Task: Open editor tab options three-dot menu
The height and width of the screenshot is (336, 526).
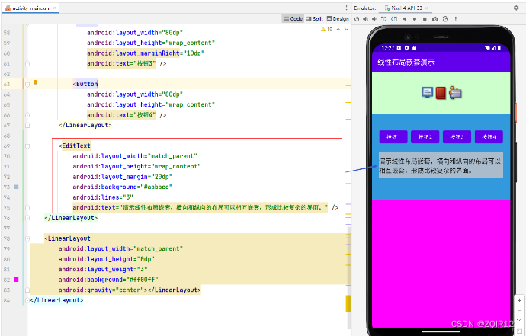Action: (347, 8)
